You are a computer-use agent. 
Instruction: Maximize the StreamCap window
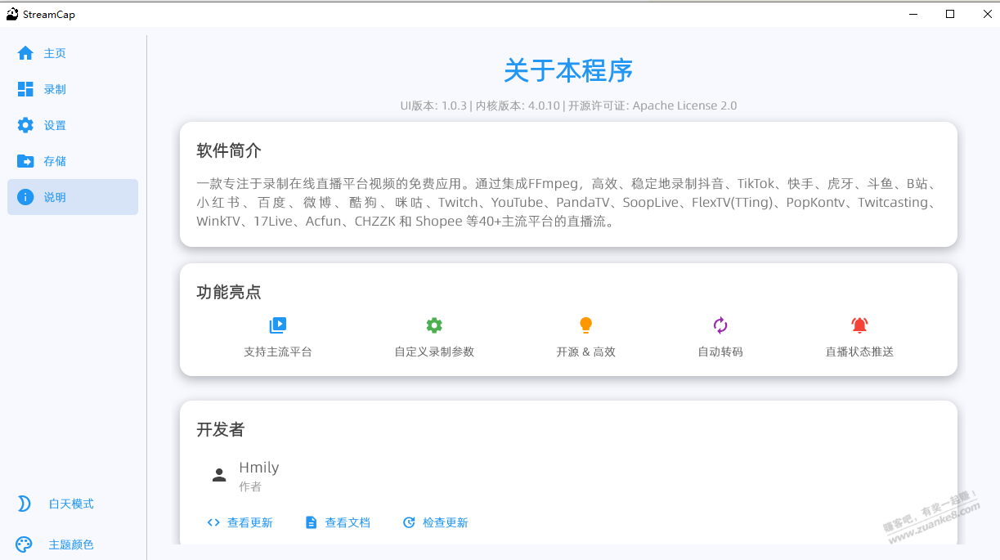[950, 14]
